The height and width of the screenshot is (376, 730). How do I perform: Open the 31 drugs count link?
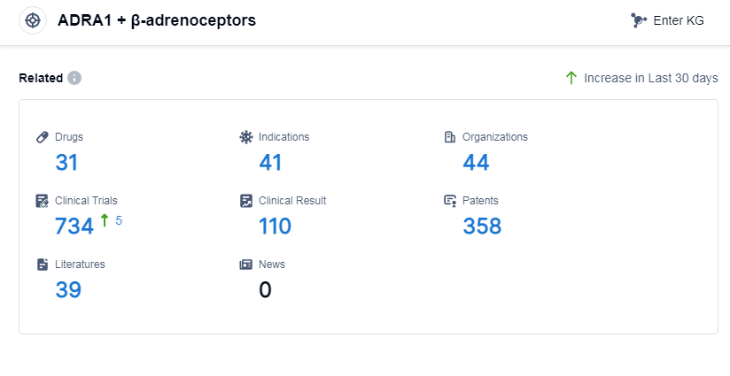tap(67, 163)
